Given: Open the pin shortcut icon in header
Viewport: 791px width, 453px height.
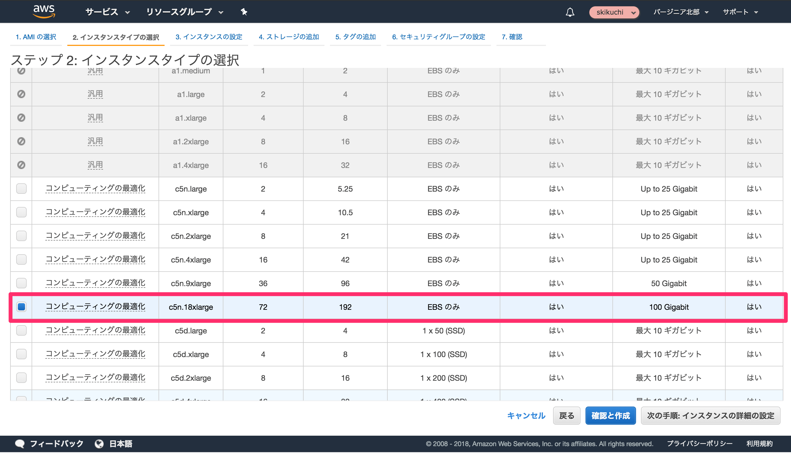Looking at the screenshot, I should pyautogui.click(x=244, y=12).
